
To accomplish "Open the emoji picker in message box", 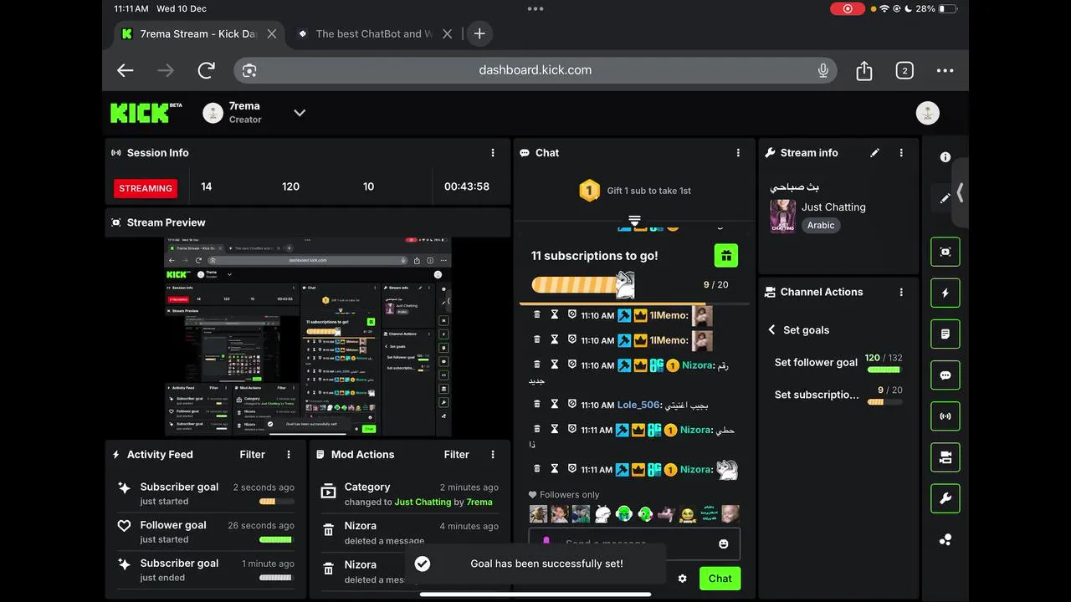I will pyautogui.click(x=724, y=543).
